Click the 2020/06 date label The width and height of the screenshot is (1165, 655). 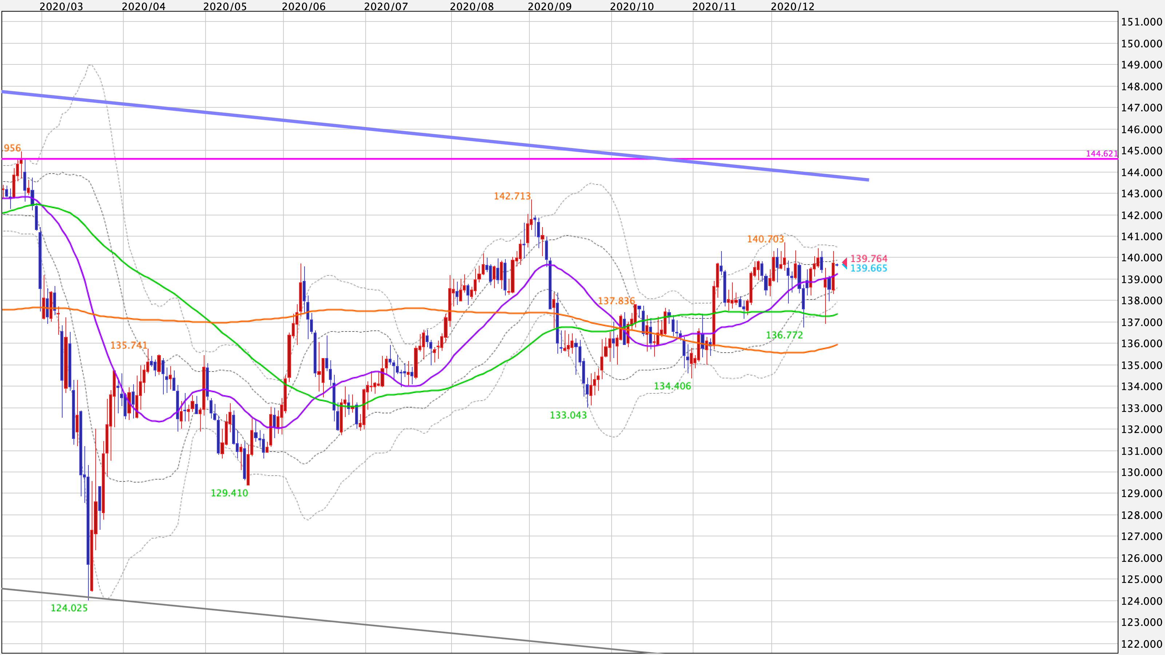point(303,6)
